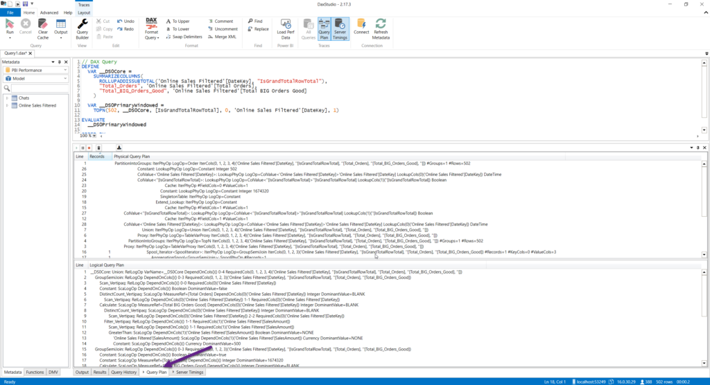Click Swap Delimiters
Image resolution: width=710 pixels, height=385 pixels.
point(184,37)
